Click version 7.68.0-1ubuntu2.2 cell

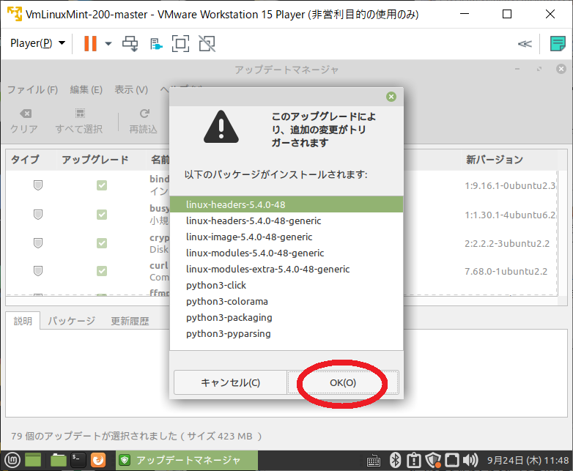pyautogui.click(x=506, y=271)
